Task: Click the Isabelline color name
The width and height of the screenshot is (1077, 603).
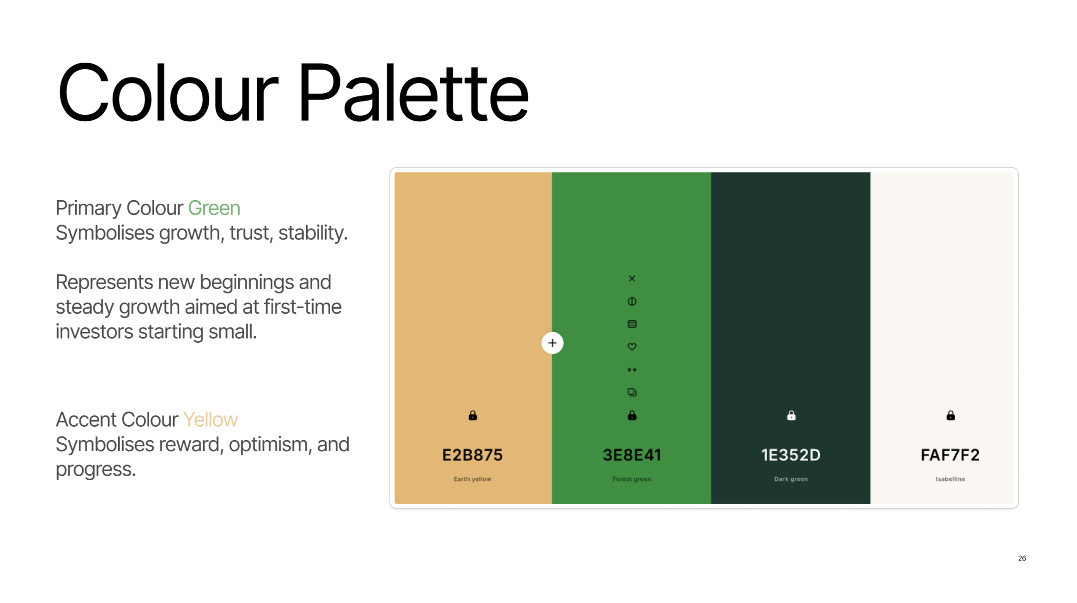Action: pyautogui.click(x=950, y=479)
